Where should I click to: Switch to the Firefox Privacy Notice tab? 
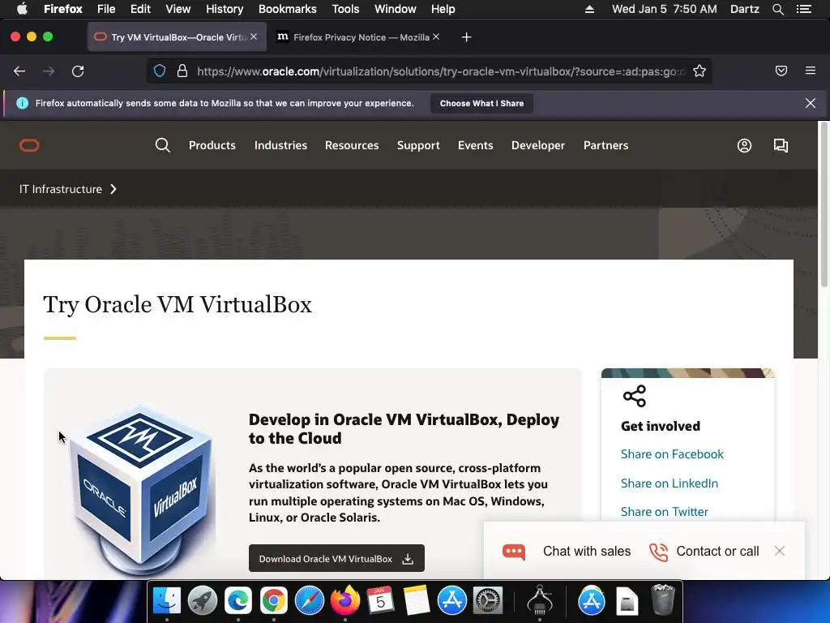pyautogui.click(x=357, y=37)
